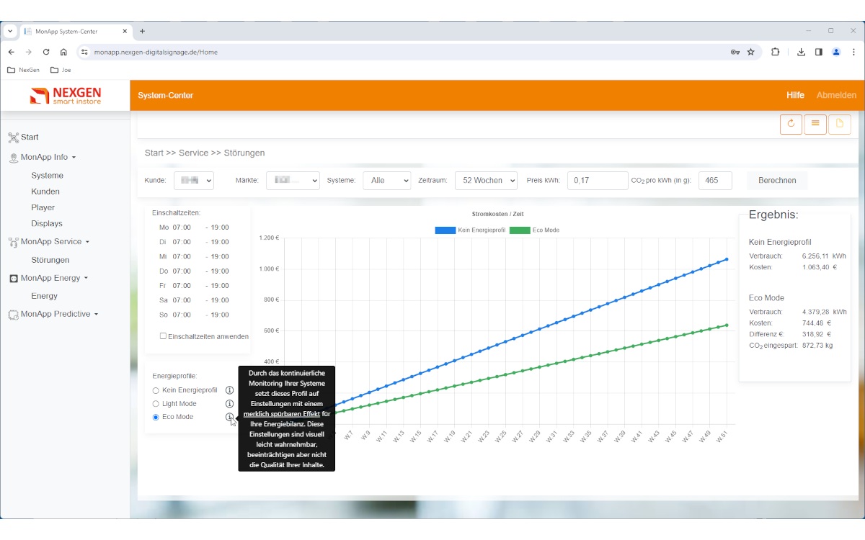This screenshot has width=865, height=540.
Task: Click info icon next to Kein Energieprofil
Action: point(229,390)
